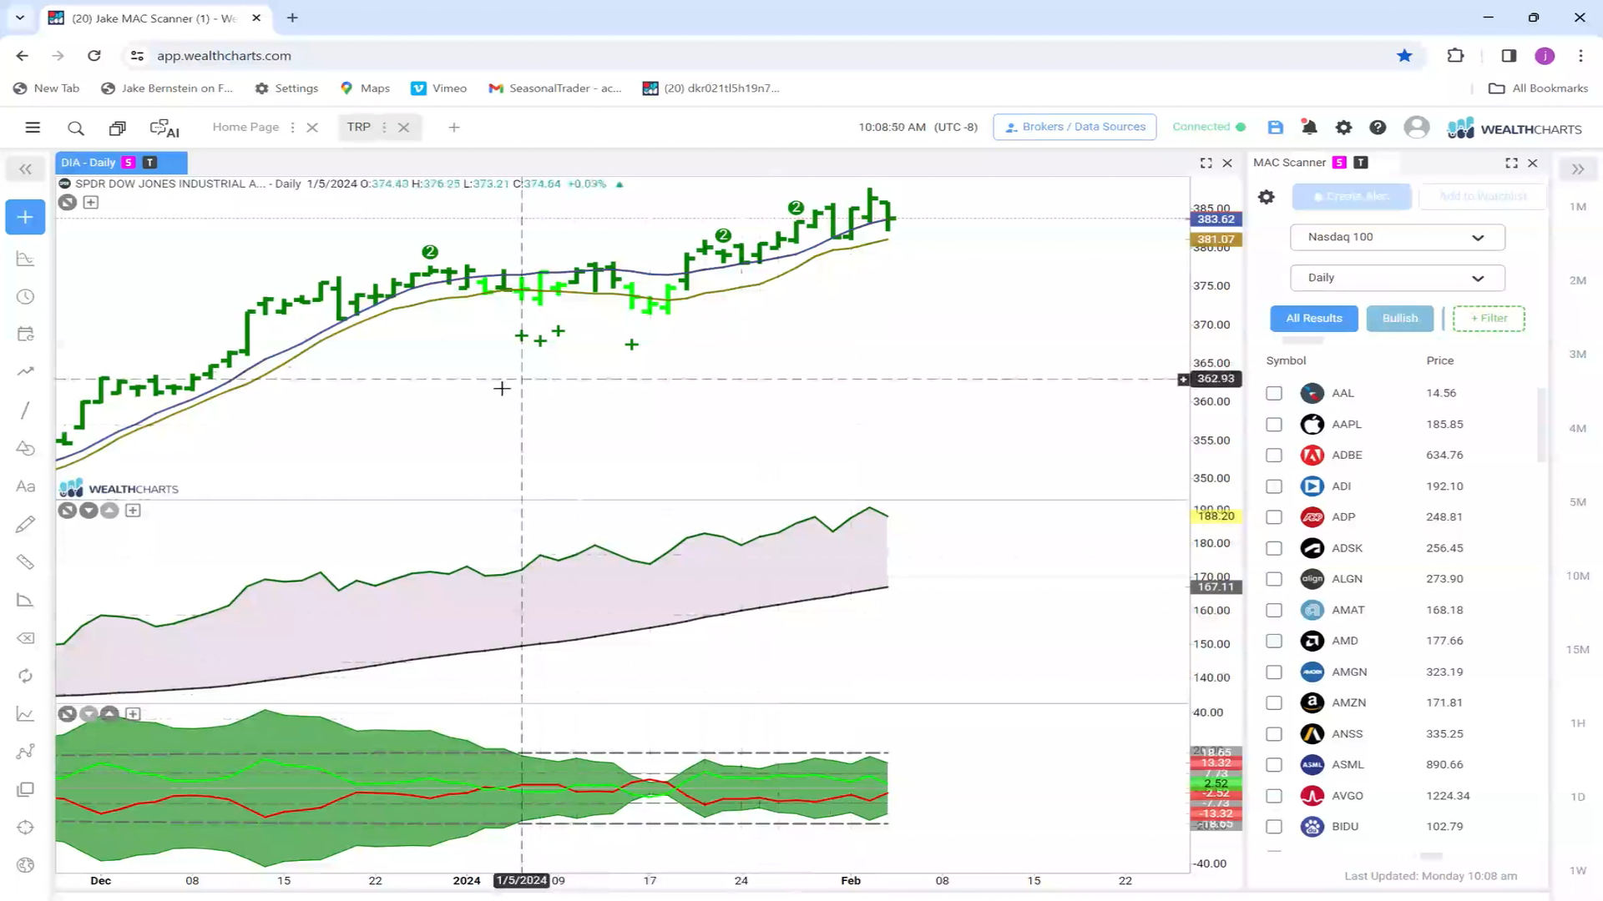The width and height of the screenshot is (1603, 901).
Task: Open the symbol search magnifier
Action: tap(76, 128)
